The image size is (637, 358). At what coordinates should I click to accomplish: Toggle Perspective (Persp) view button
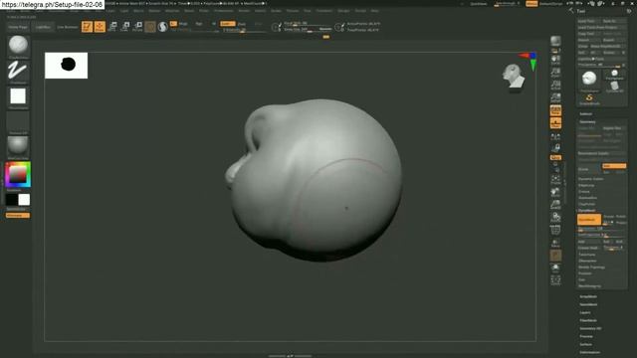pyautogui.click(x=555, y=110)
